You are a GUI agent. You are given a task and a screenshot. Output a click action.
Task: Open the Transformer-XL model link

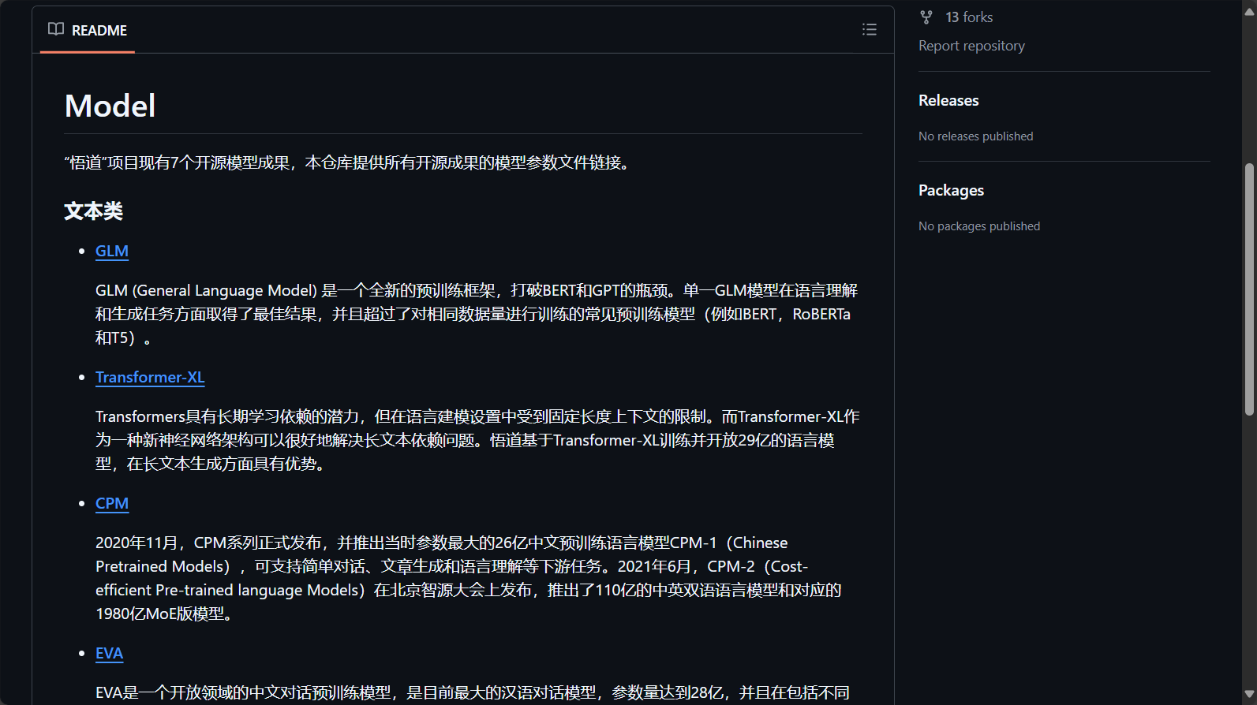pyautogui.click(x=150, y=377)
